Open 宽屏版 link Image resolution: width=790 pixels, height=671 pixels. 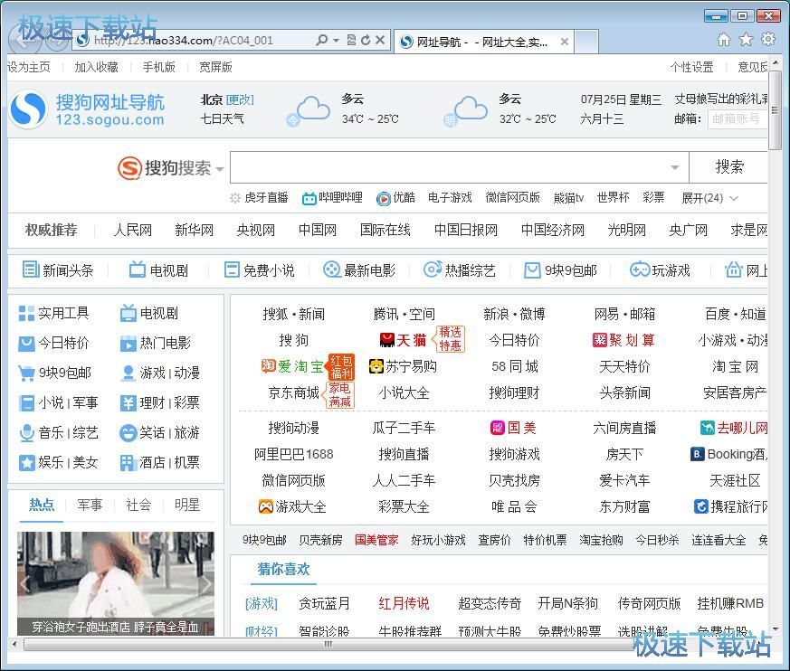pyautogui.click(x=215, y=67)
